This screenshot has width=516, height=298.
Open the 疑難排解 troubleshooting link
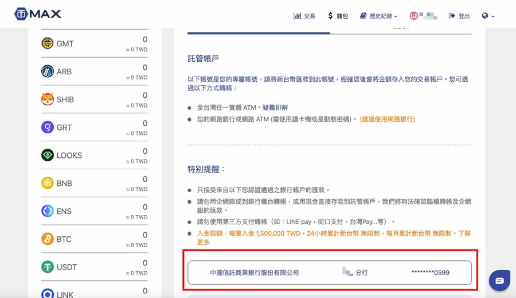click(x=275, y=108)
